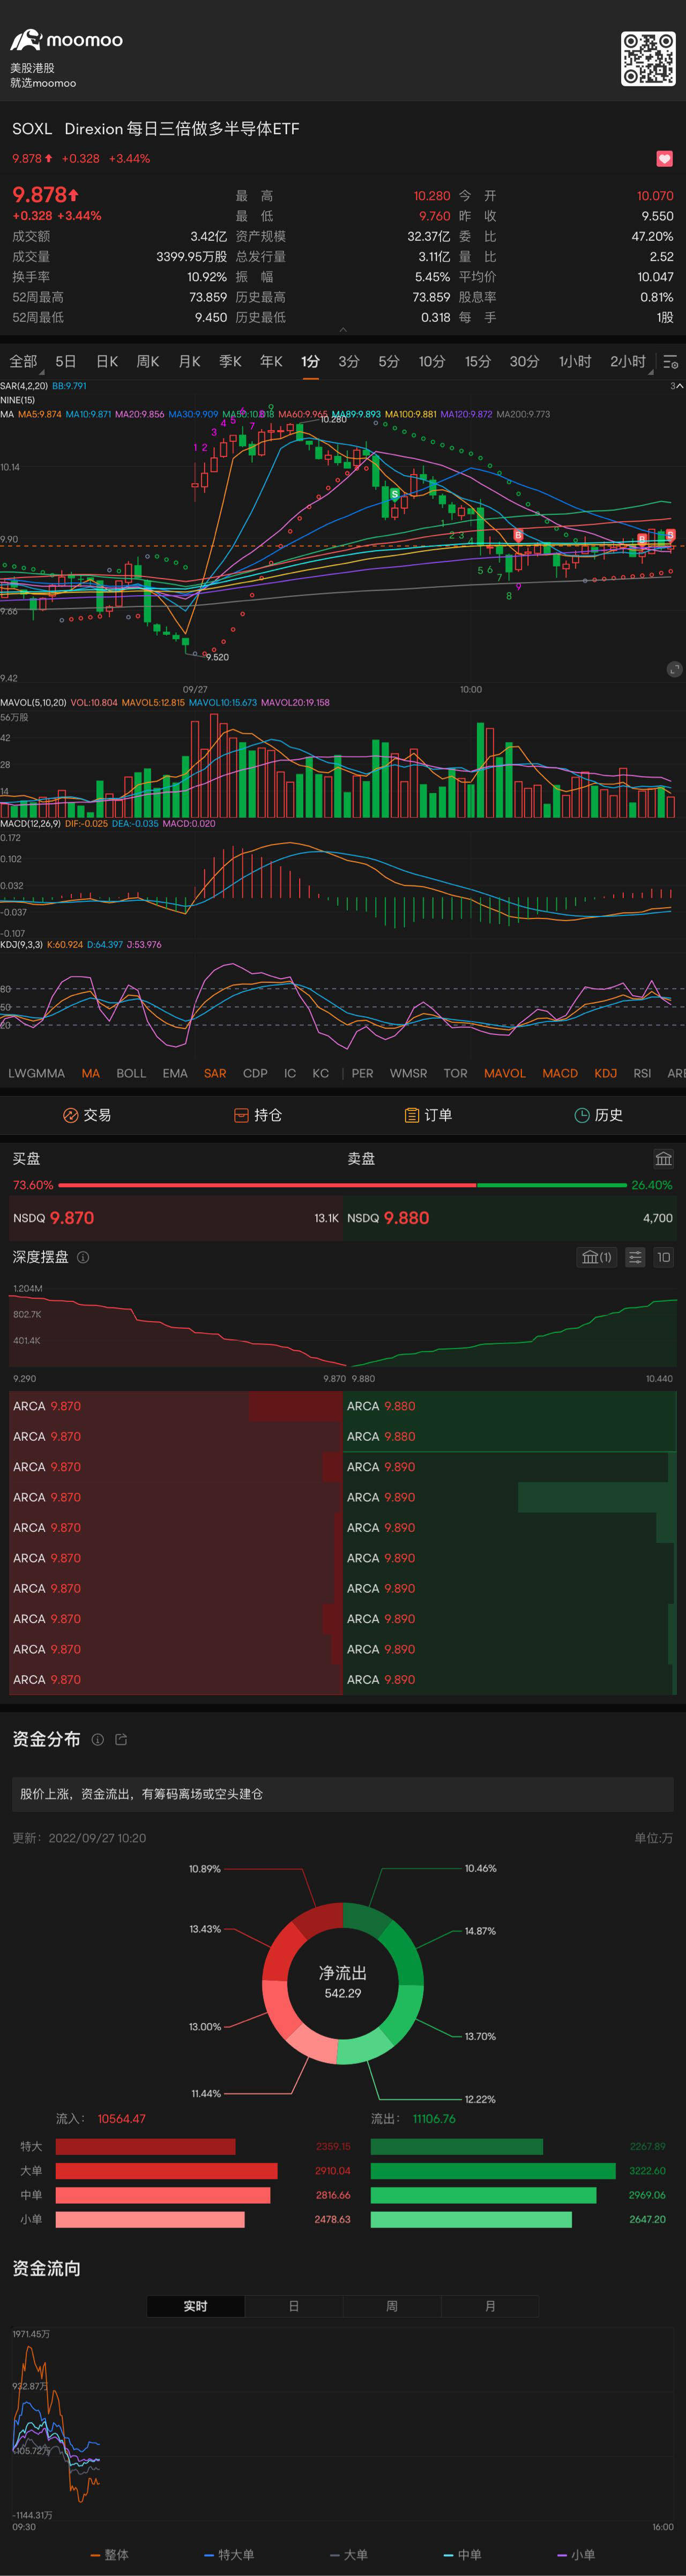The image size is (686, 2576).
Task: Toggle the RSI indicator
Action: tap(642, 1073)
